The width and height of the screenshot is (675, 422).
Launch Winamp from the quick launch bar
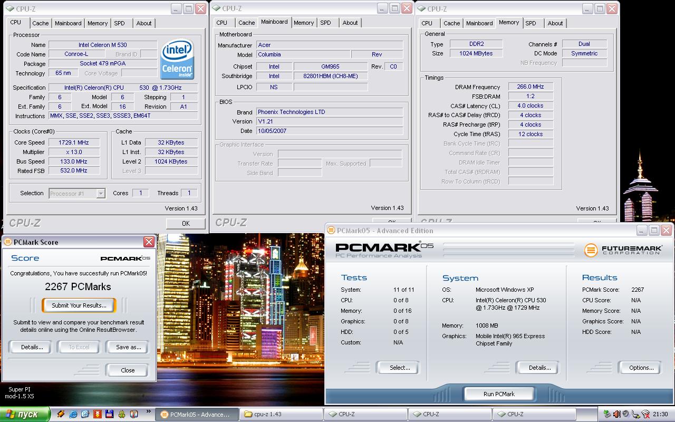pos(61,414)
